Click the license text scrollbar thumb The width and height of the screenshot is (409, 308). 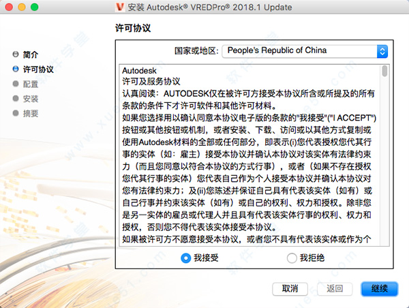pyautogui.click(x=384, y=71)
